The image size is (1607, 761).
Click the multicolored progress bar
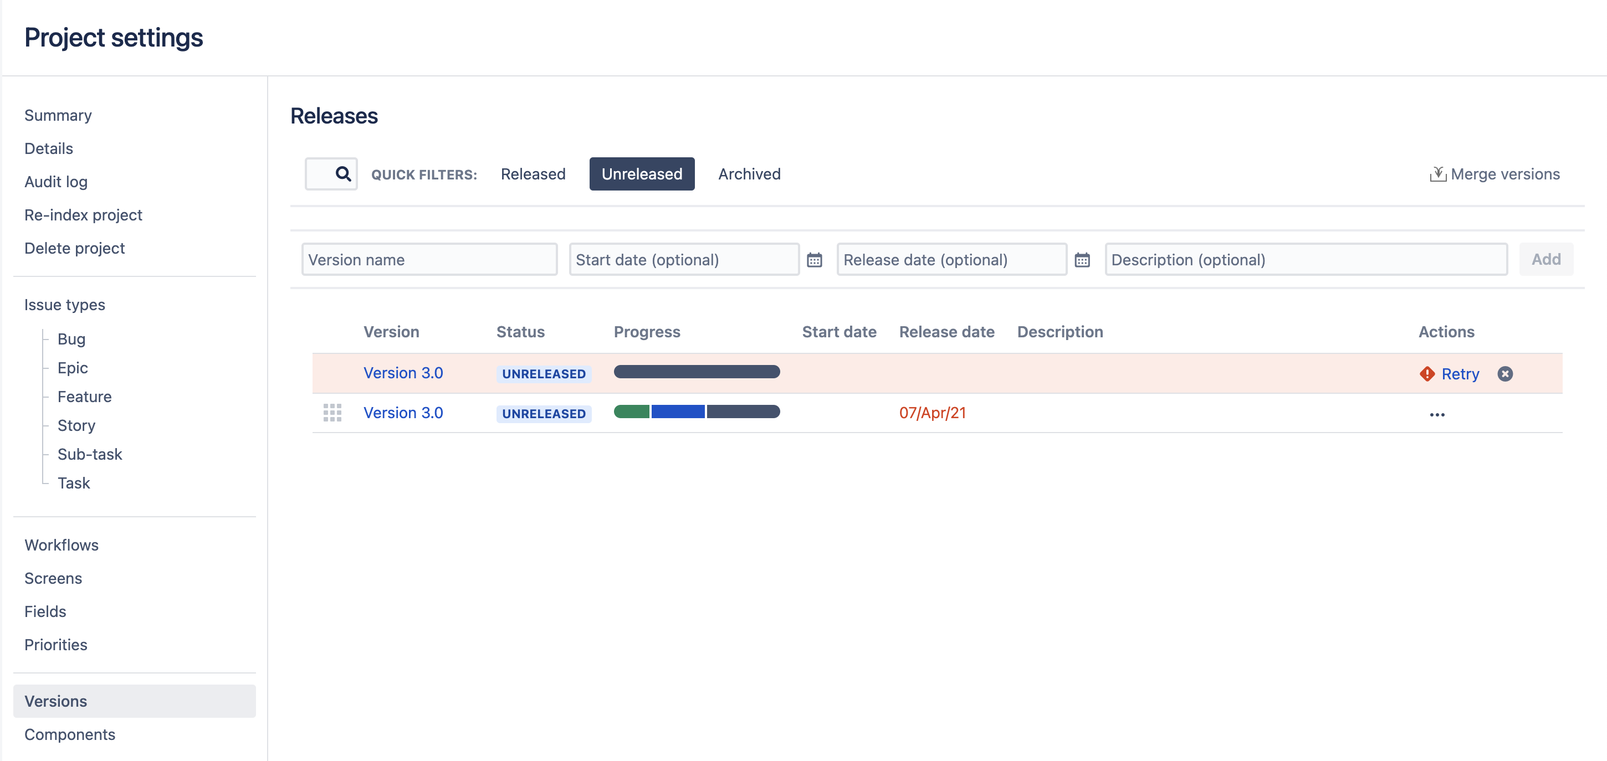coord(696,412)
